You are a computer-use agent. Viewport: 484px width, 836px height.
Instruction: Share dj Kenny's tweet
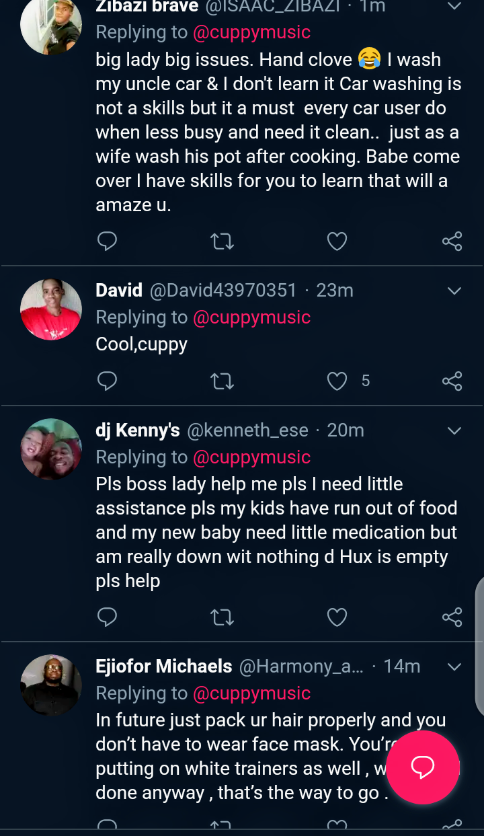pos(452,616)
